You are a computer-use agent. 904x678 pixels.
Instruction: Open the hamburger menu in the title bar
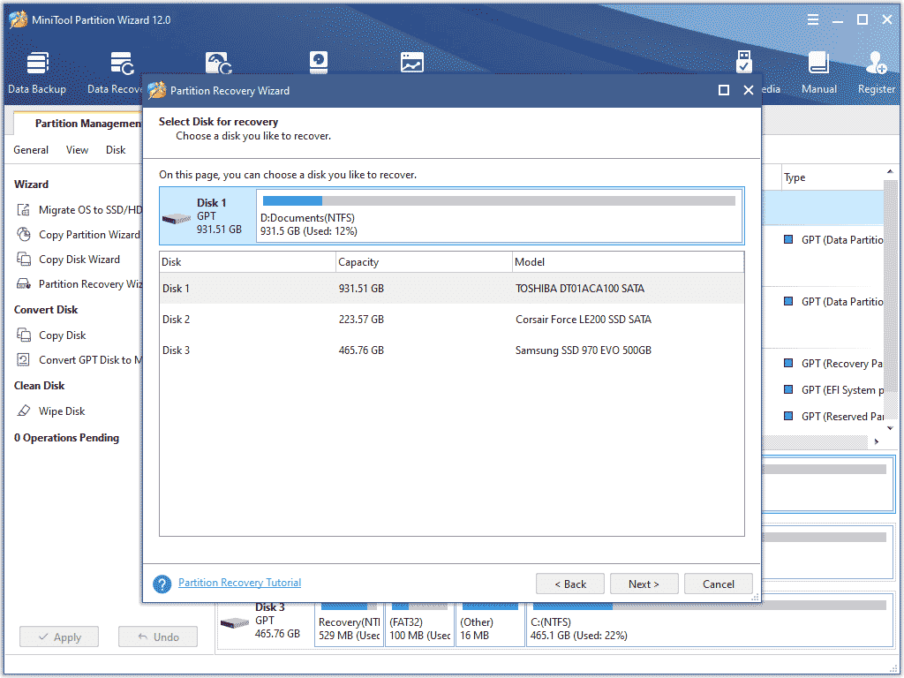[x=812, y=19]
